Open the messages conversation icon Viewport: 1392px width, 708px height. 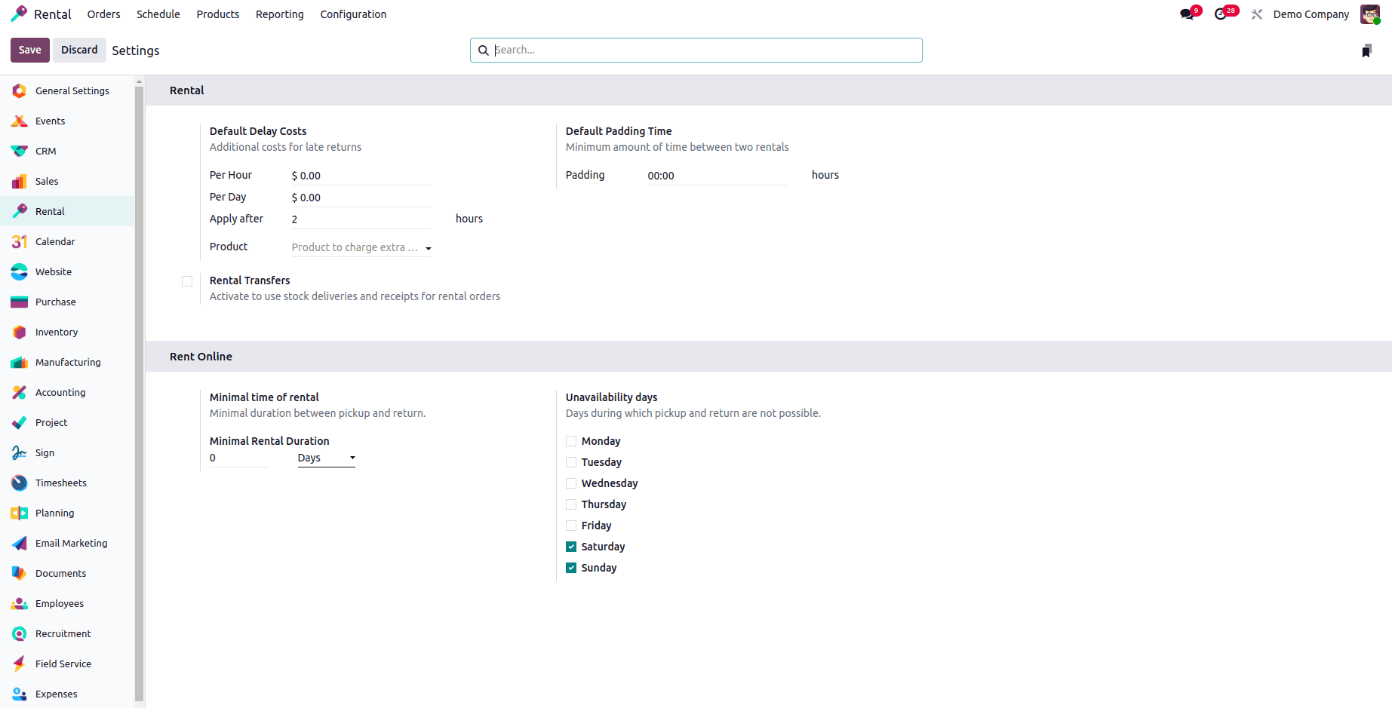coord(1187,14)
